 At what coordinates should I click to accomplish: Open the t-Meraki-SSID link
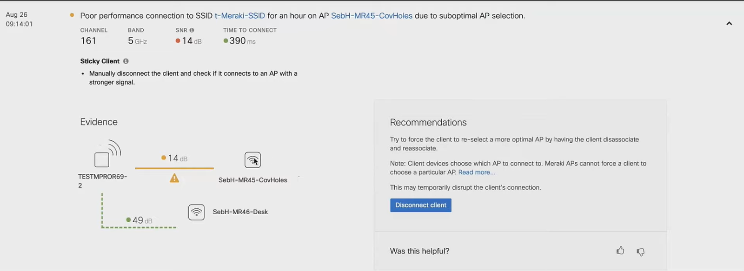[240, 16]
